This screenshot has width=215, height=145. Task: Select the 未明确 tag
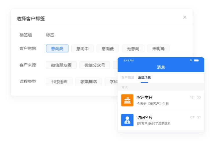click(158, 48)
